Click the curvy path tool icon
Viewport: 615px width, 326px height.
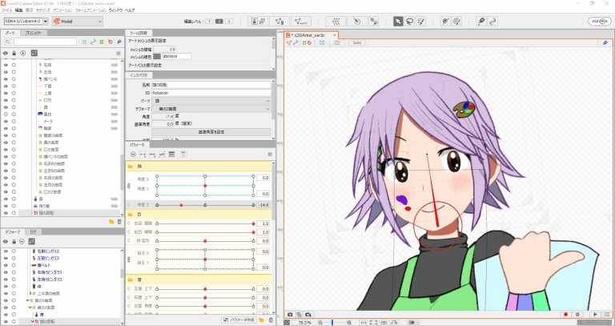492,21
